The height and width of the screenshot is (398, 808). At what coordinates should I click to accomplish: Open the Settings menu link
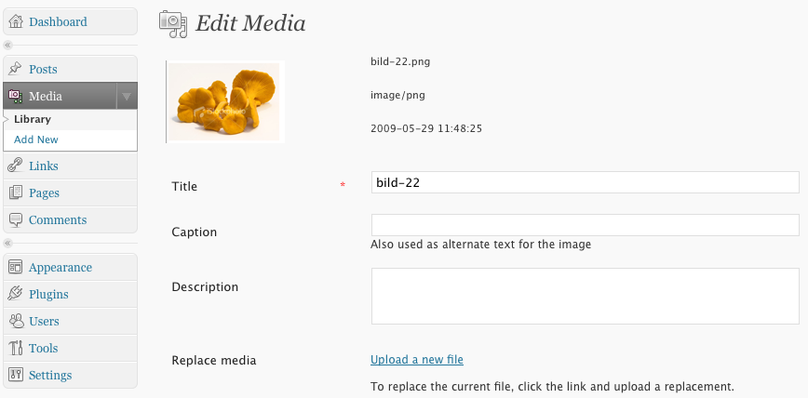pos(50,375)
